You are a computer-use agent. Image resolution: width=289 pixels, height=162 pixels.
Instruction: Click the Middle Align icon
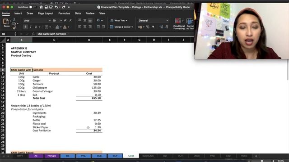(85, 20)
